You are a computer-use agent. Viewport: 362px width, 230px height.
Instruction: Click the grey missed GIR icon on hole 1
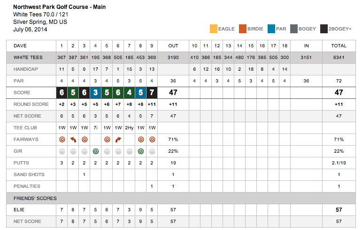point(62,151)
